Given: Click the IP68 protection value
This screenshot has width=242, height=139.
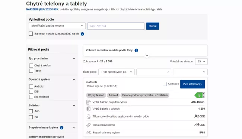Looking at the screenshot, I should [x=202, y=133].
